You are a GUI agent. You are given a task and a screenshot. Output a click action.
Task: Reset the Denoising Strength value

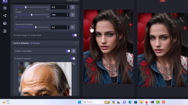[73, 27]
